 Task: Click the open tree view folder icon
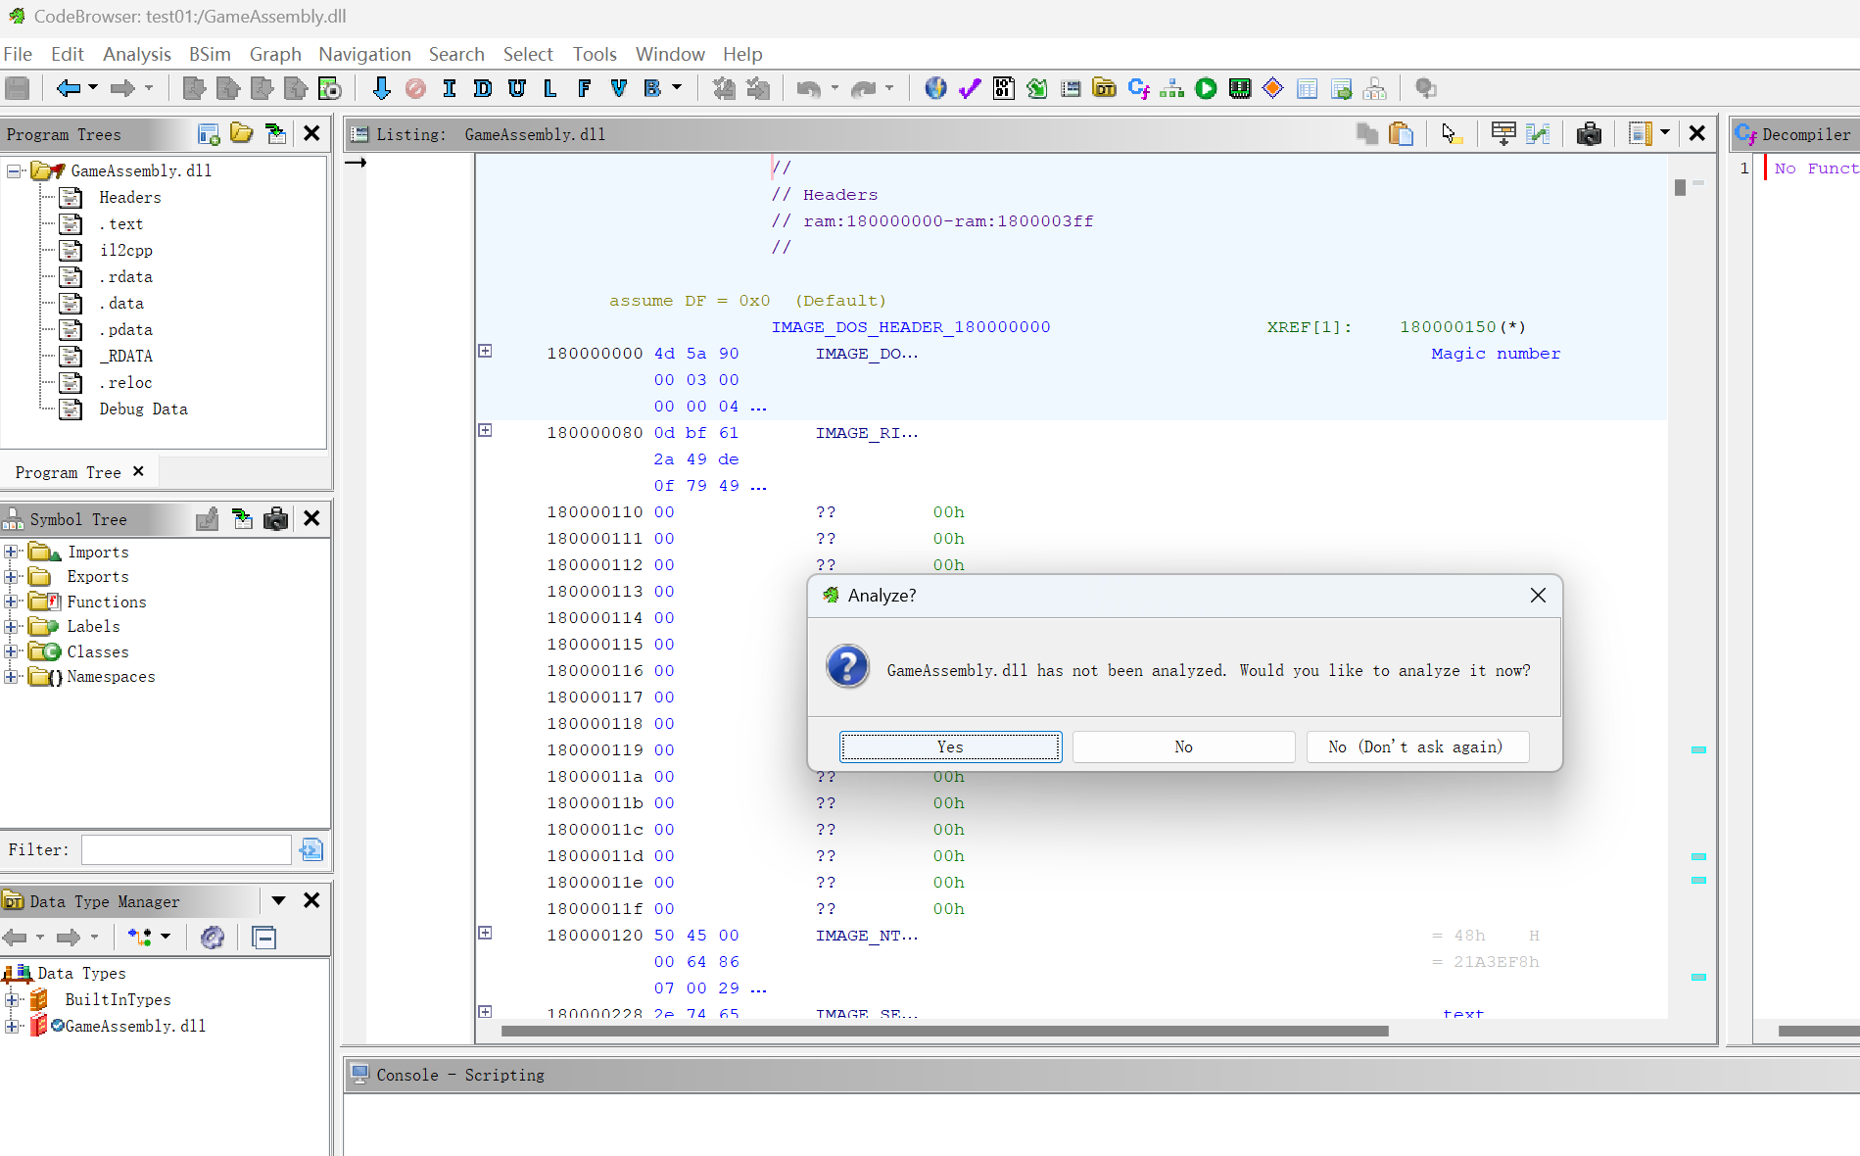click(x=241, y=133)
